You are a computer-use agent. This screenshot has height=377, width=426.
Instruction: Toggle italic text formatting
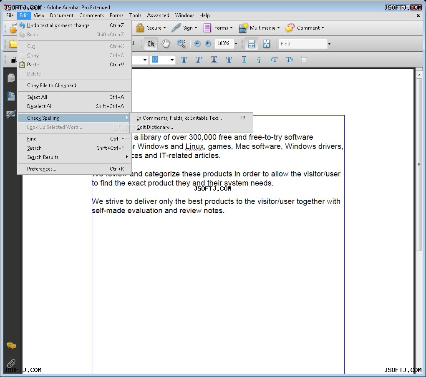[199, 60]
